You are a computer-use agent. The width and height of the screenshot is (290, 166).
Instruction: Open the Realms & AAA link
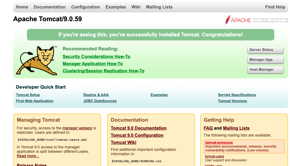tap(96, 95)
